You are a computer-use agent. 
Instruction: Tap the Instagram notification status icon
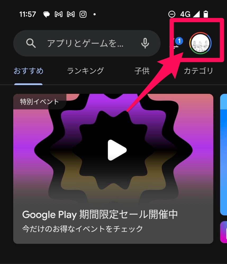pyautogui.click(x=83, y=14)
